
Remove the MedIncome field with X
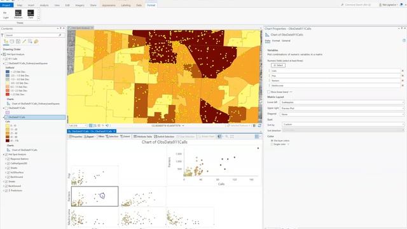[x=403, y=85]
